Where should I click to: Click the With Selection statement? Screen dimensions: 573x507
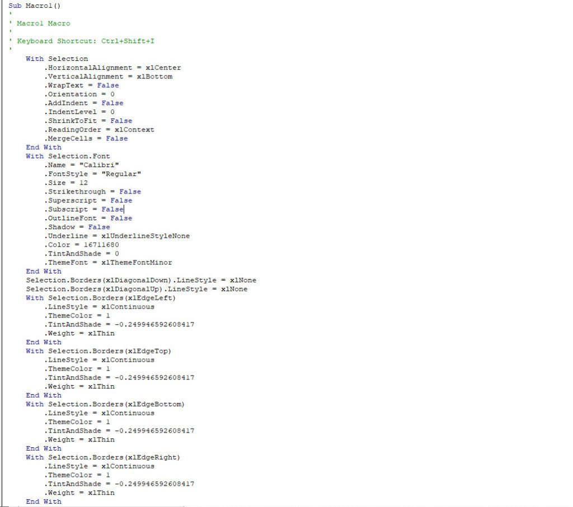56,58
